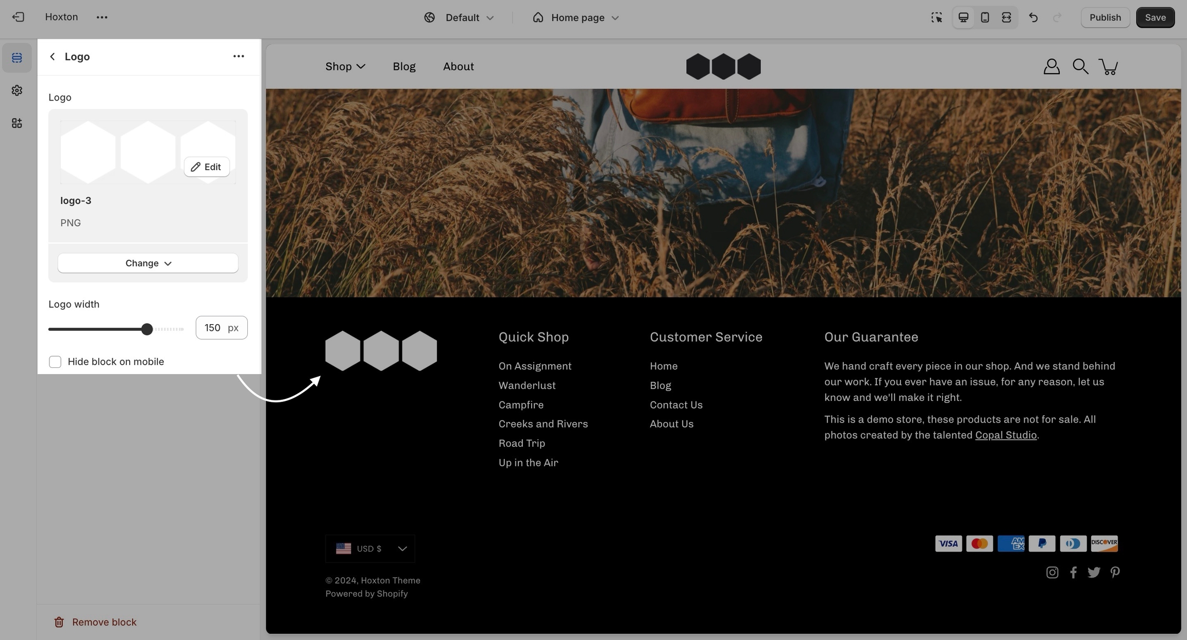This screenshot has width=1187, height=640.
Task: Open the Shop menu in preview navigation
Action: pyautogui.click(x=345, y=66)
